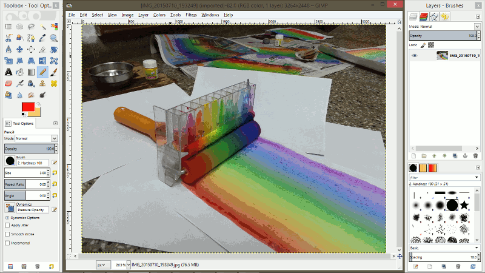Select the Heal tool
This screenshot has width=485, height=273.
(54, 84)
